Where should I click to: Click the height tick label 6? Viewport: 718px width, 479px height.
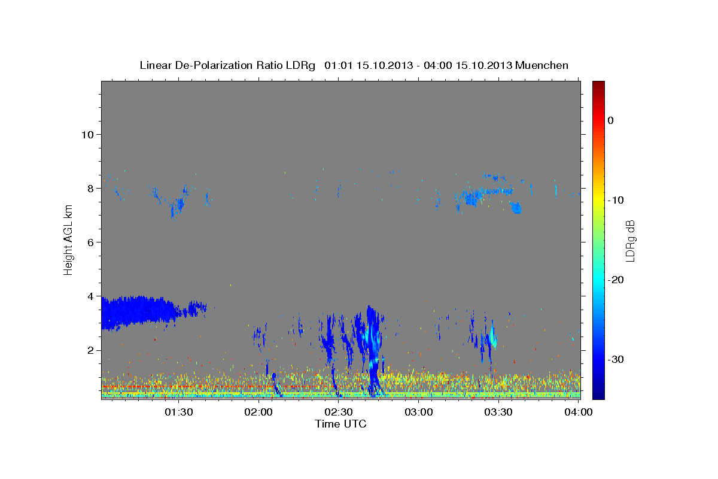[90, 242]
